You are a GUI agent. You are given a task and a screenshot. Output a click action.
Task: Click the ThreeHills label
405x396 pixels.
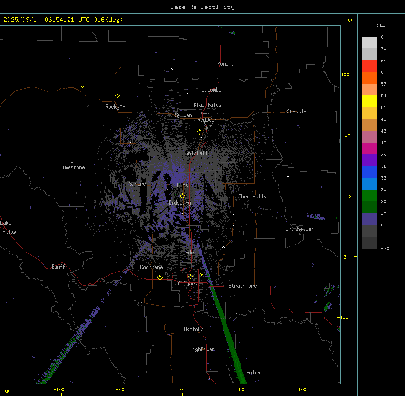click(x=252, y=197)
